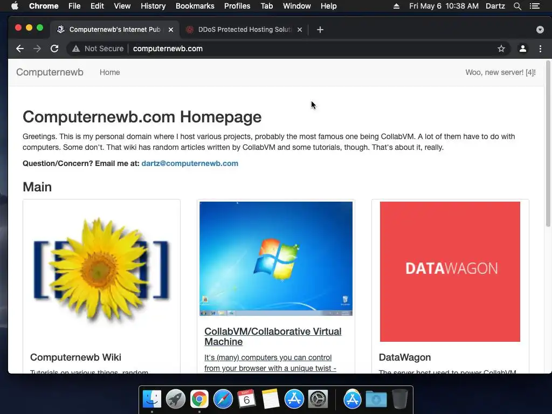Open the Downloads folder in the dock
The height and width of the screenshot is (414, 552).
(x=376, y=399)
